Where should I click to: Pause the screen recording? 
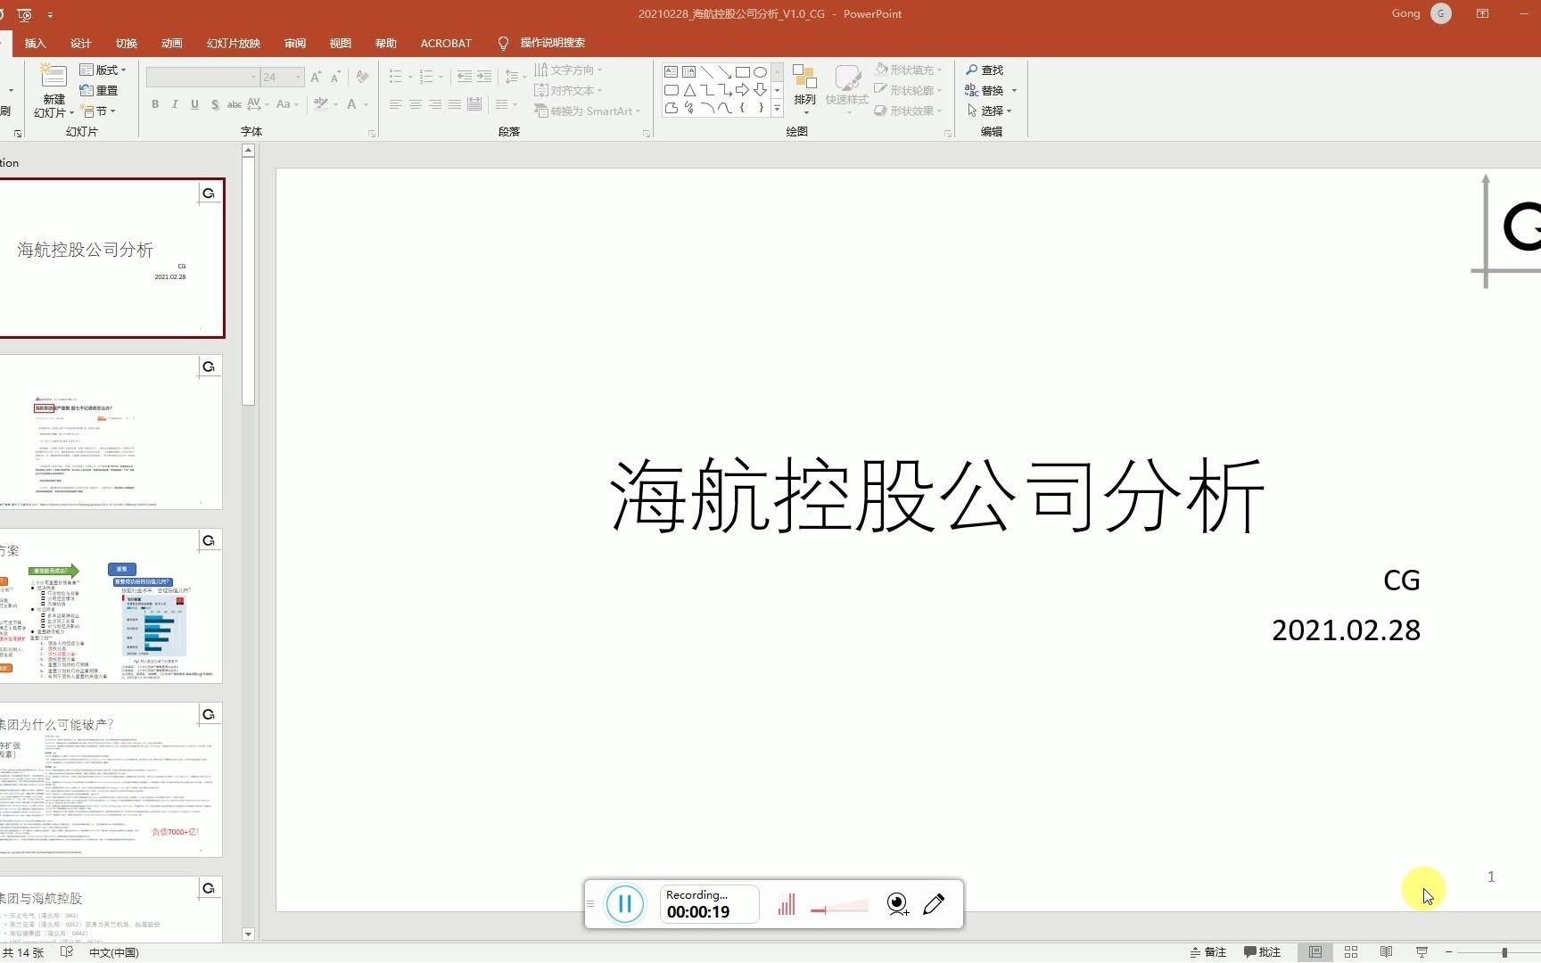click(x=625, y=904)
